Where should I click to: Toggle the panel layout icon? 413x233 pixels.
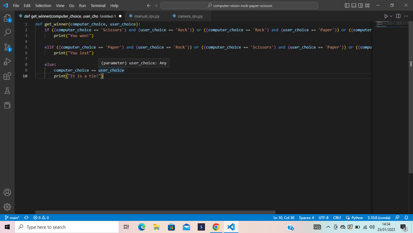point(354,5)
